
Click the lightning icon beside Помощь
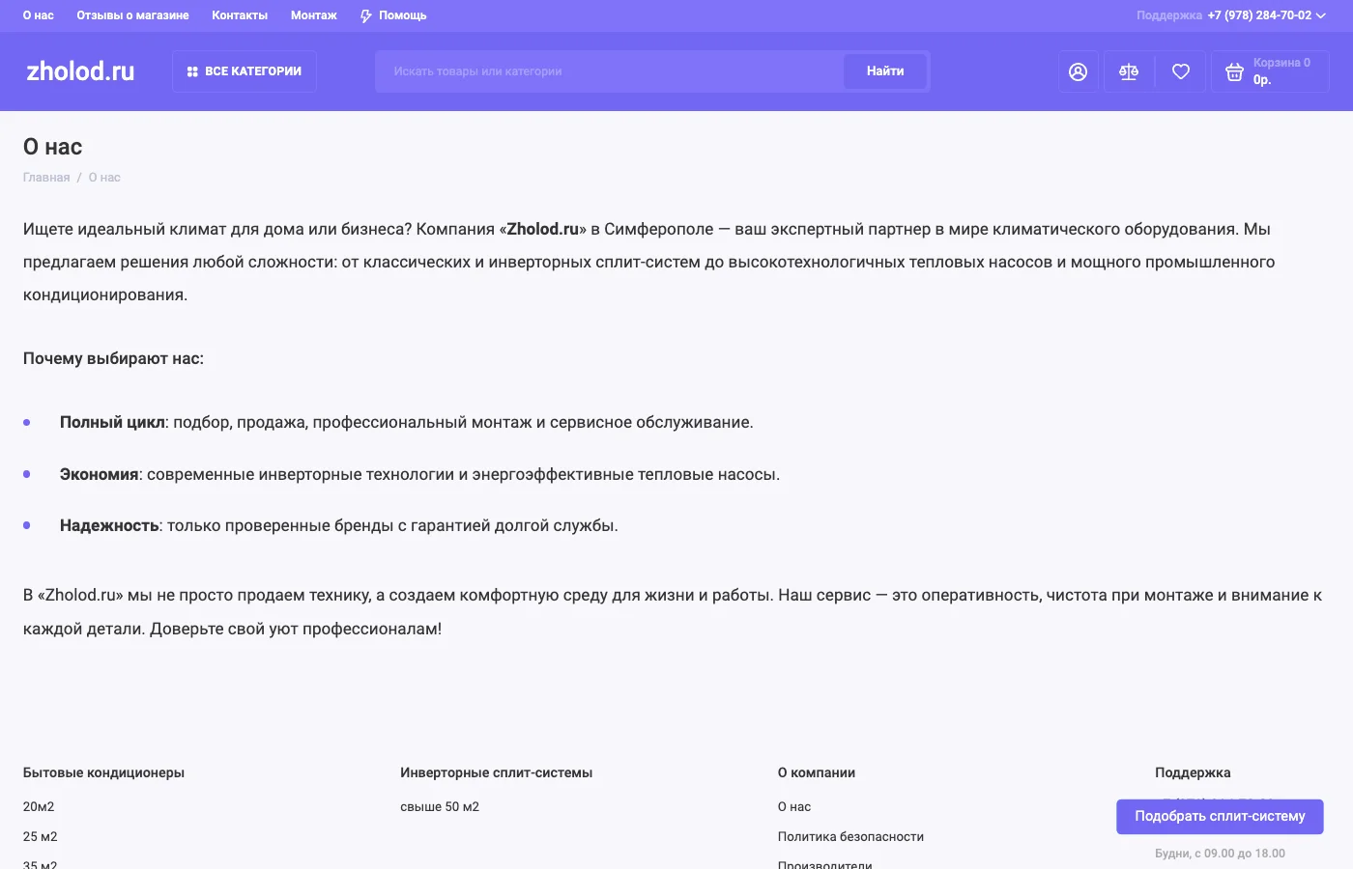click(366, 16)
